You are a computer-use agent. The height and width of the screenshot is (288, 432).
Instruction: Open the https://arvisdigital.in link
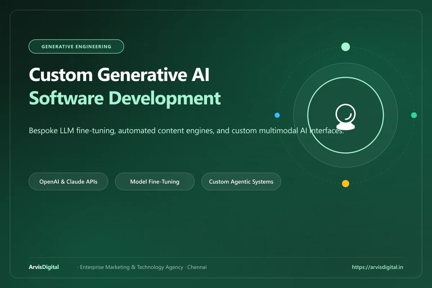pos(377,267)
